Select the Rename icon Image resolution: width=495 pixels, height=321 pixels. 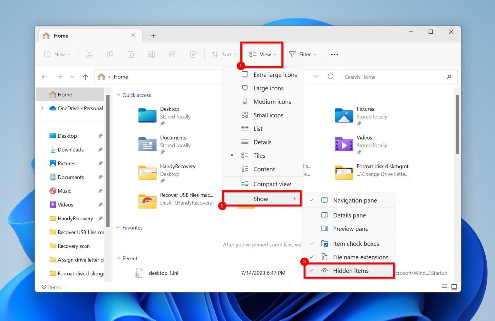point(151,54)
